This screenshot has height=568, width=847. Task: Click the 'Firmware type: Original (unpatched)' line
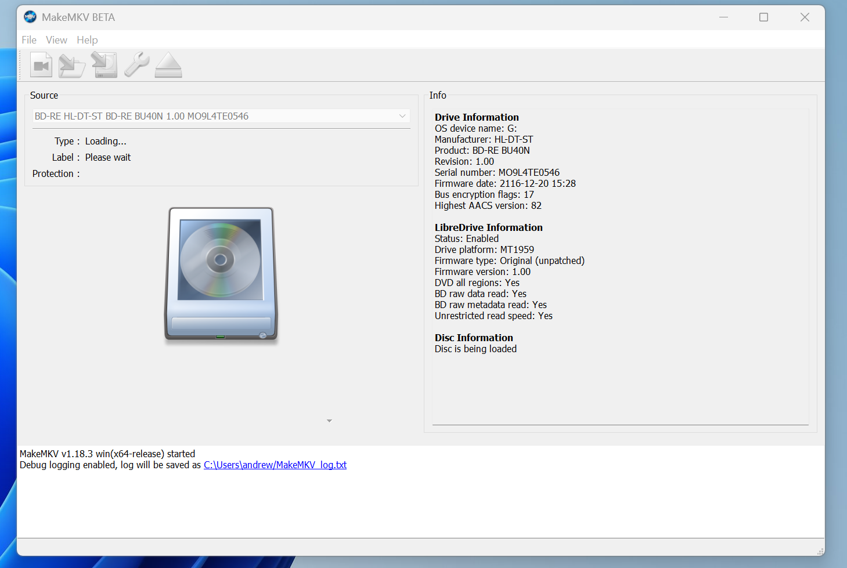[509, 261]
